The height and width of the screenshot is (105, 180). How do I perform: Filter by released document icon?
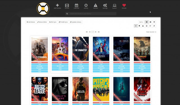coord(147,26)
